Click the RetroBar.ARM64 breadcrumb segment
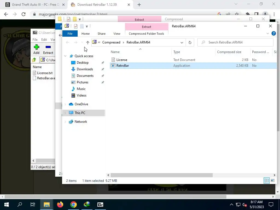Viewport: 280px width, 210px height. (138, 42)
